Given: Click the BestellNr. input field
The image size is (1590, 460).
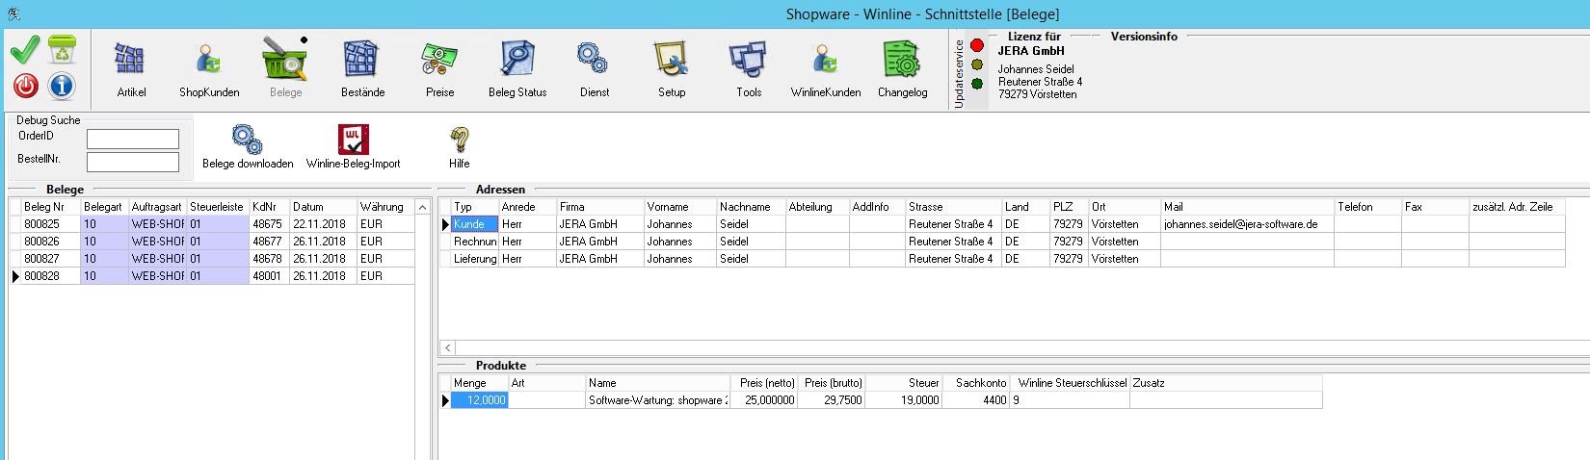Looking at the screenshot, I should point(133,162).
